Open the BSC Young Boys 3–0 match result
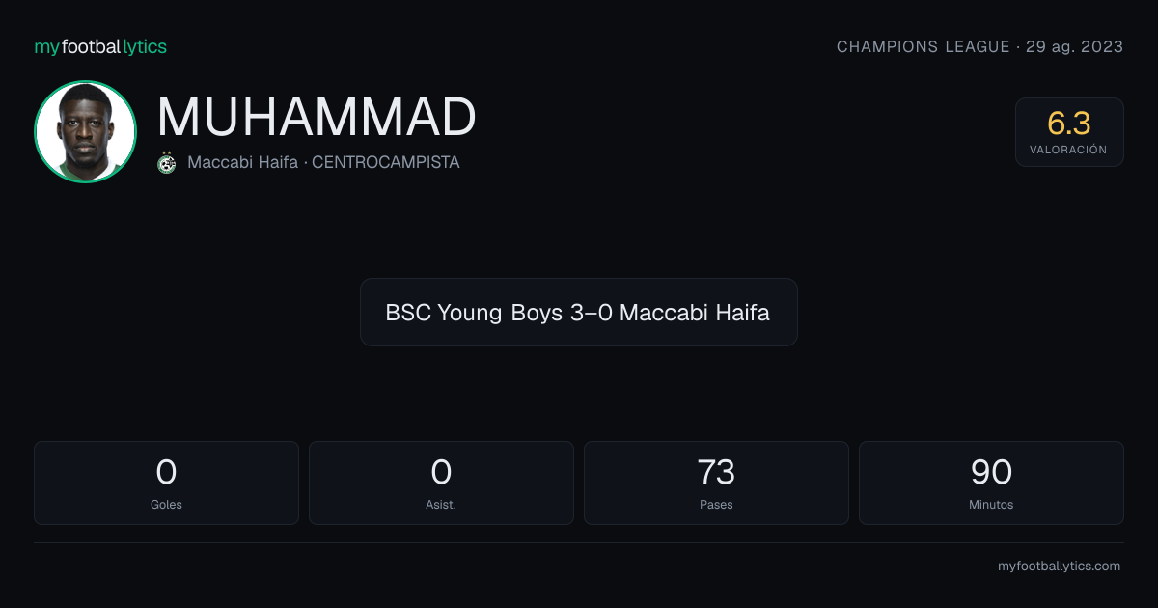This screenshot has width=1158, height=608. (579, 312)
